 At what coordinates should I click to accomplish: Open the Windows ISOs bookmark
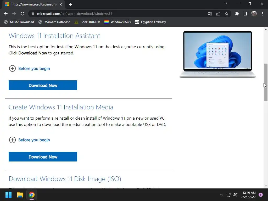click(x=118, y=22)
